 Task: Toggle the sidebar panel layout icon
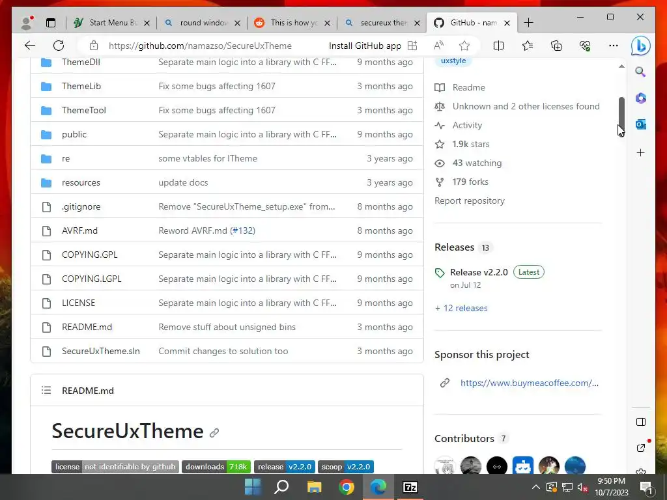pyautogui.click(x=641, y=422)
